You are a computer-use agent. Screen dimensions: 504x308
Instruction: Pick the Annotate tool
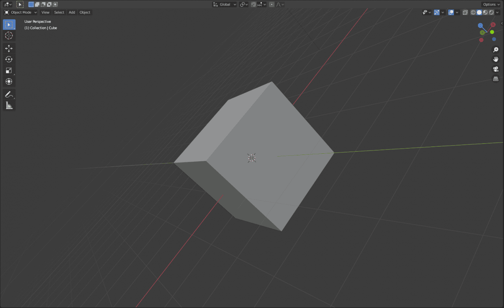(9, 94)
